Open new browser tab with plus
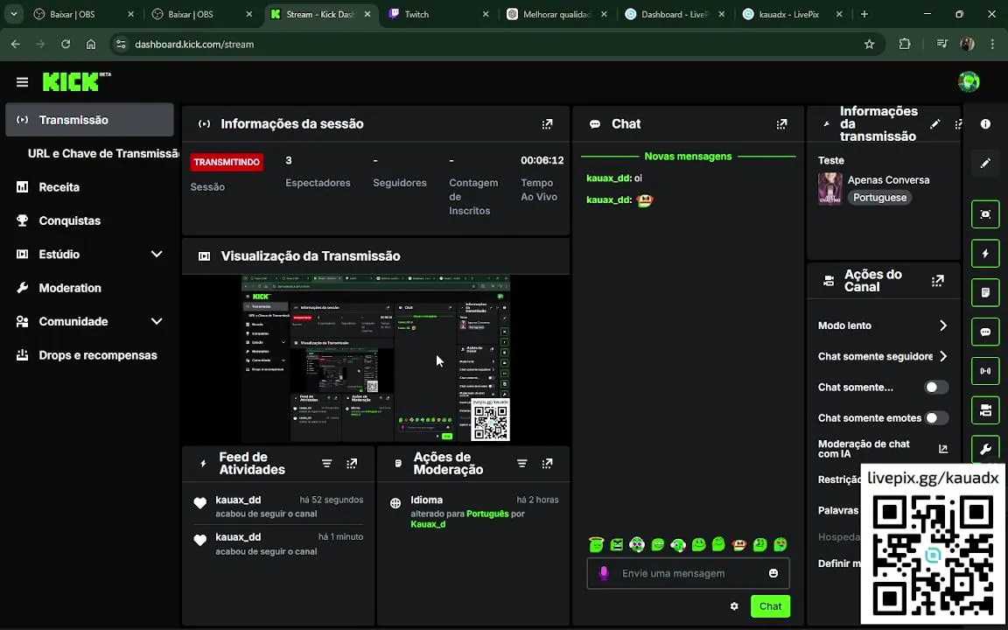This screenshot has width=1008, height=630. coord(864,14)
